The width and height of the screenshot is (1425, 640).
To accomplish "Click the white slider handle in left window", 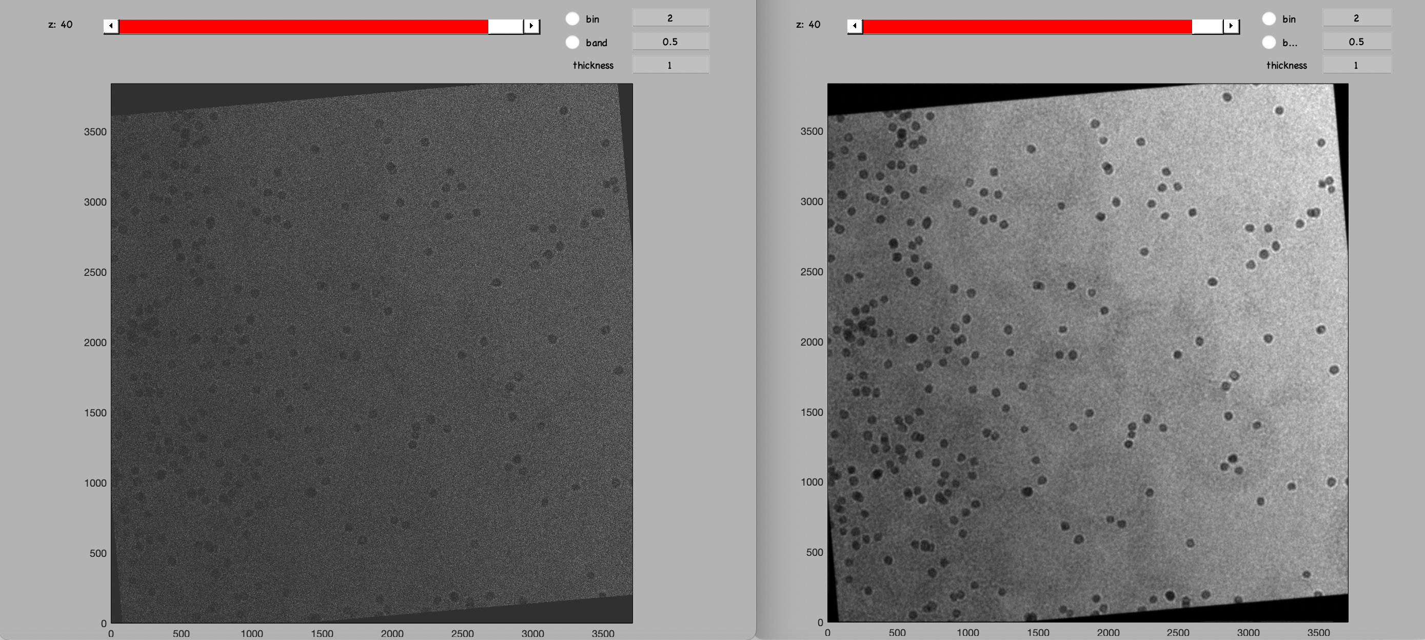I will click(x=506, y=26).
